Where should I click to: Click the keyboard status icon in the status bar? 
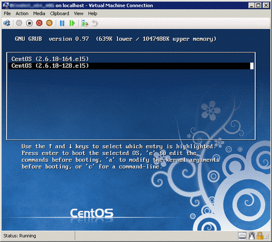242,236
